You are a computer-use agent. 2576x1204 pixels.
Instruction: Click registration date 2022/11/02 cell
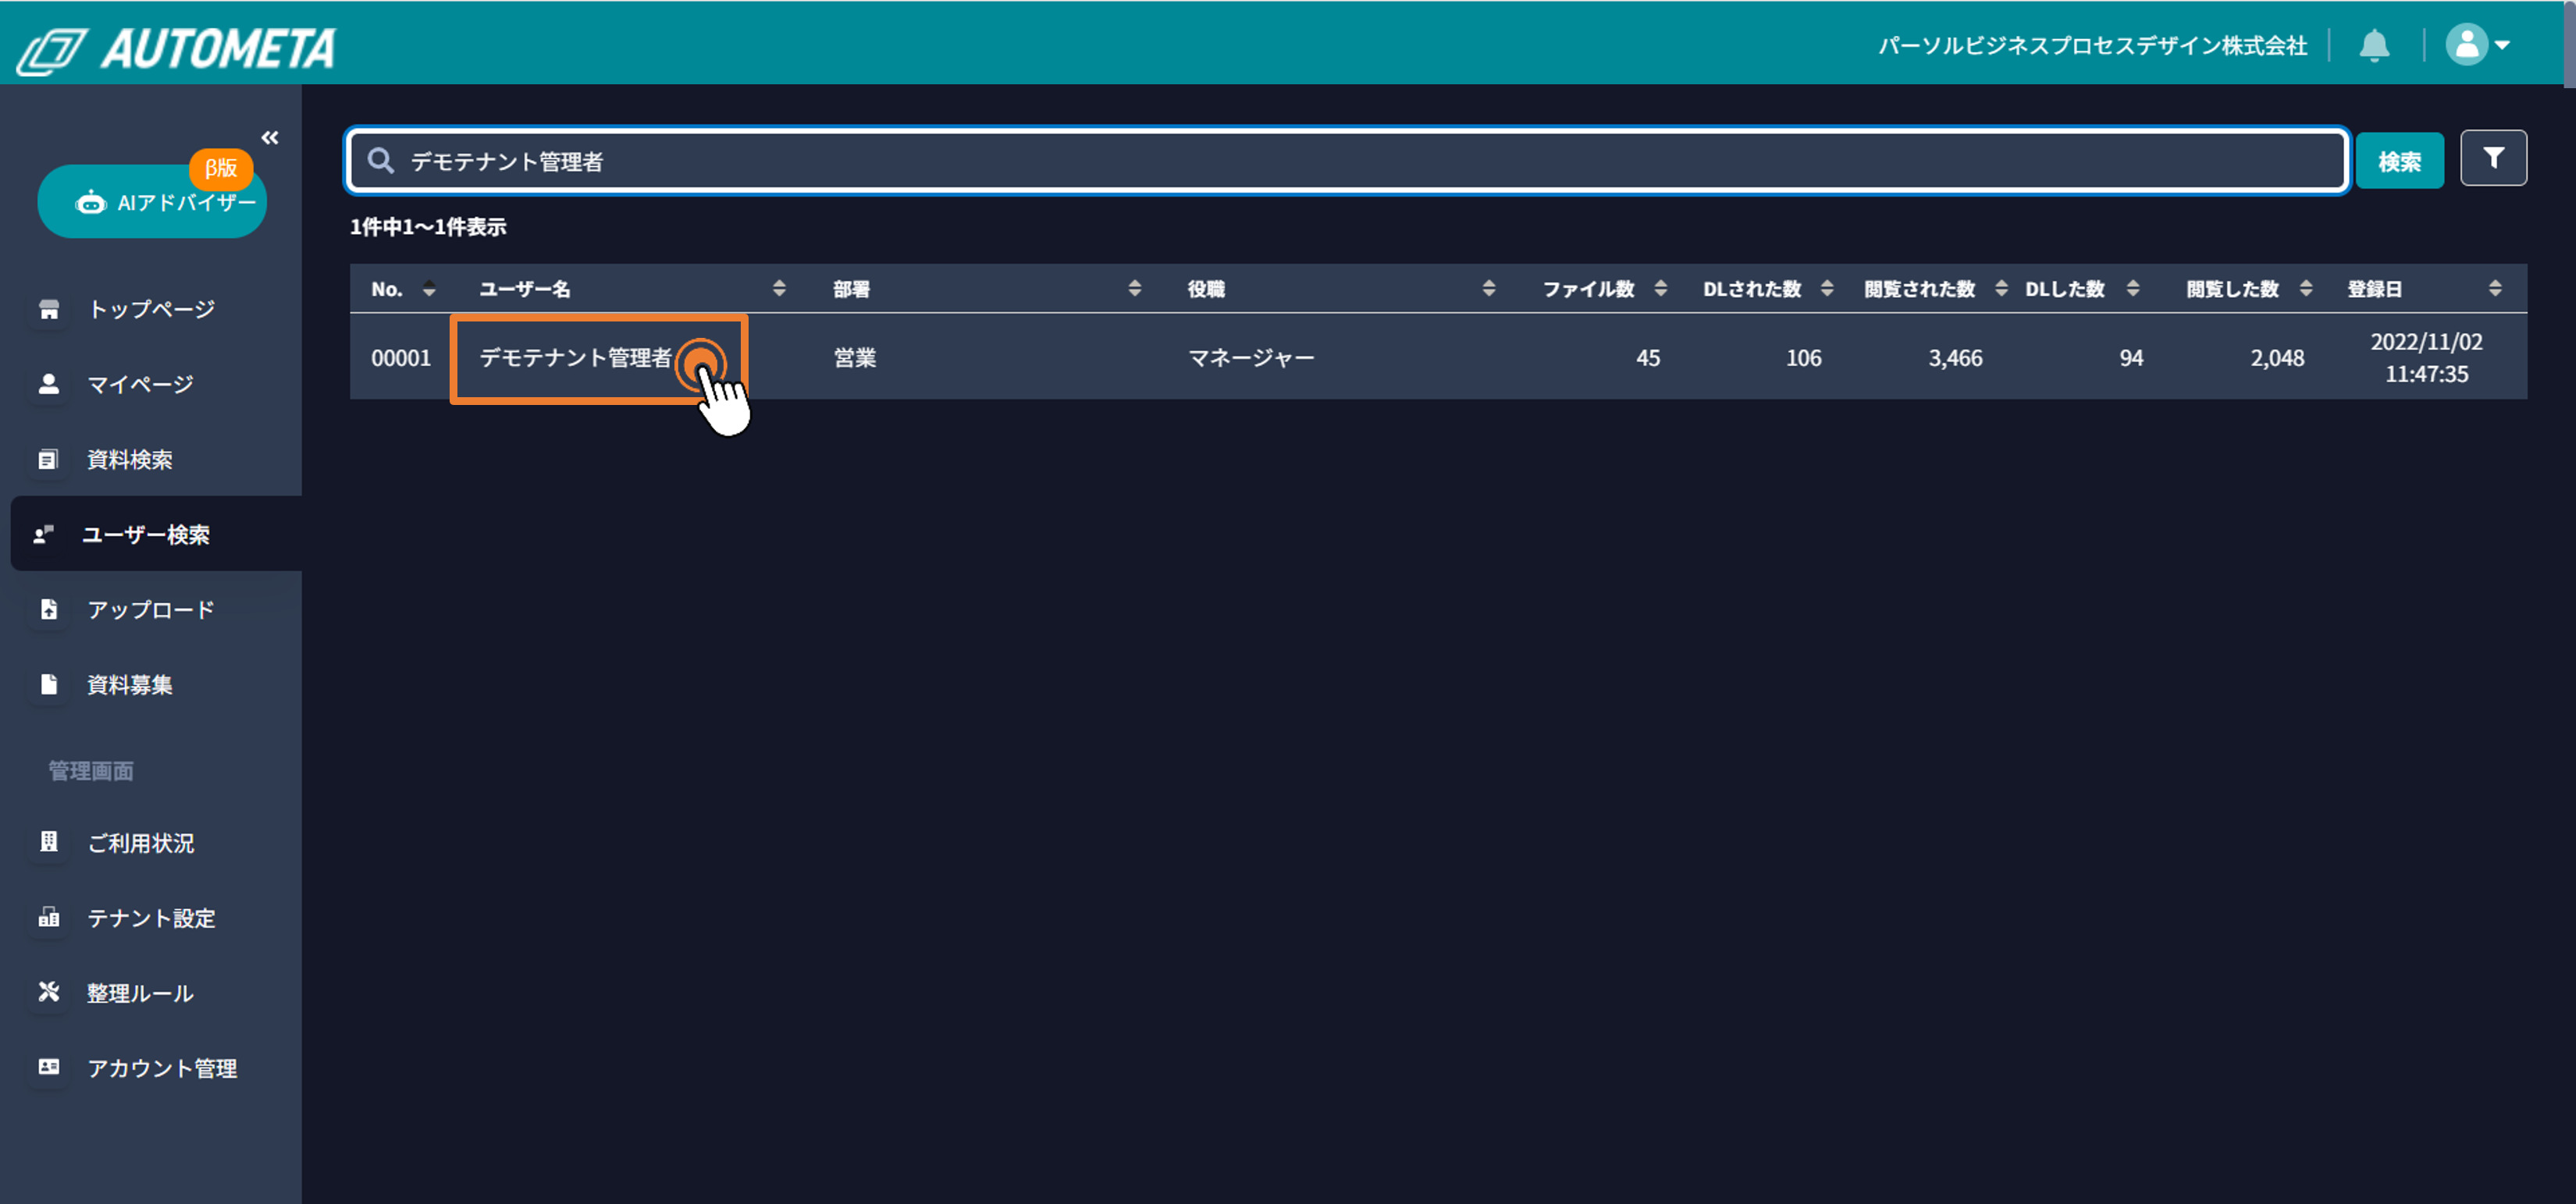click(2426, 358)
